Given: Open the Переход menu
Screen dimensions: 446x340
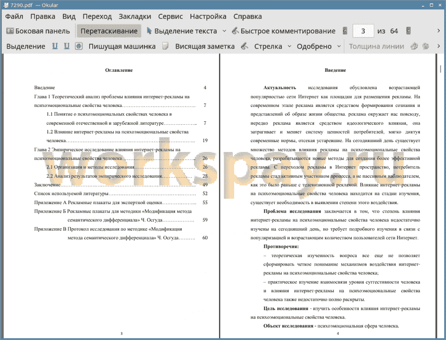Looking at the screenshot, I should tap(97, 16).
